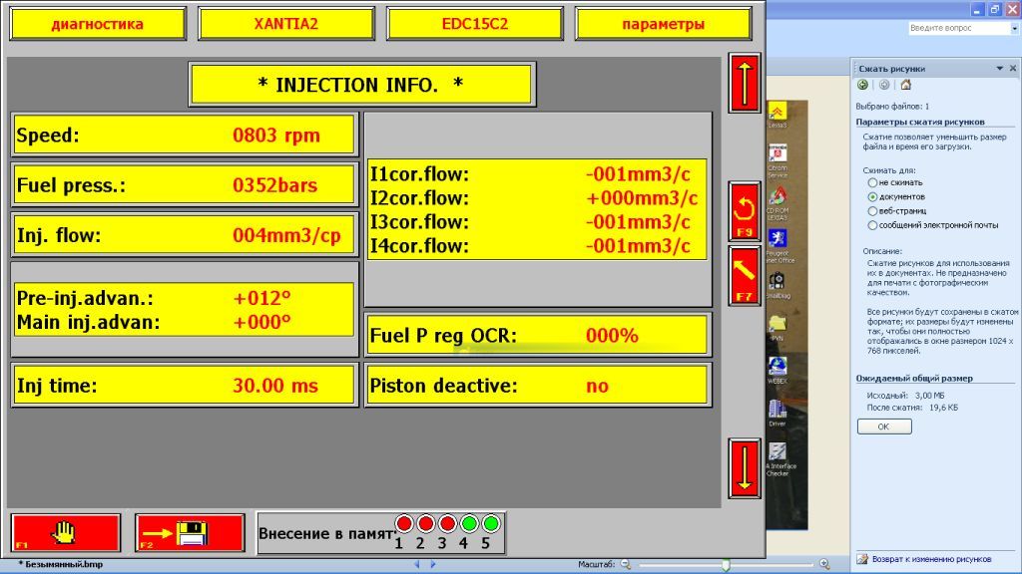Click the 'Inj time:' value '30.00 ms'
The width and height of the screenshot is (1022, 574).
(x=275, y=386)
